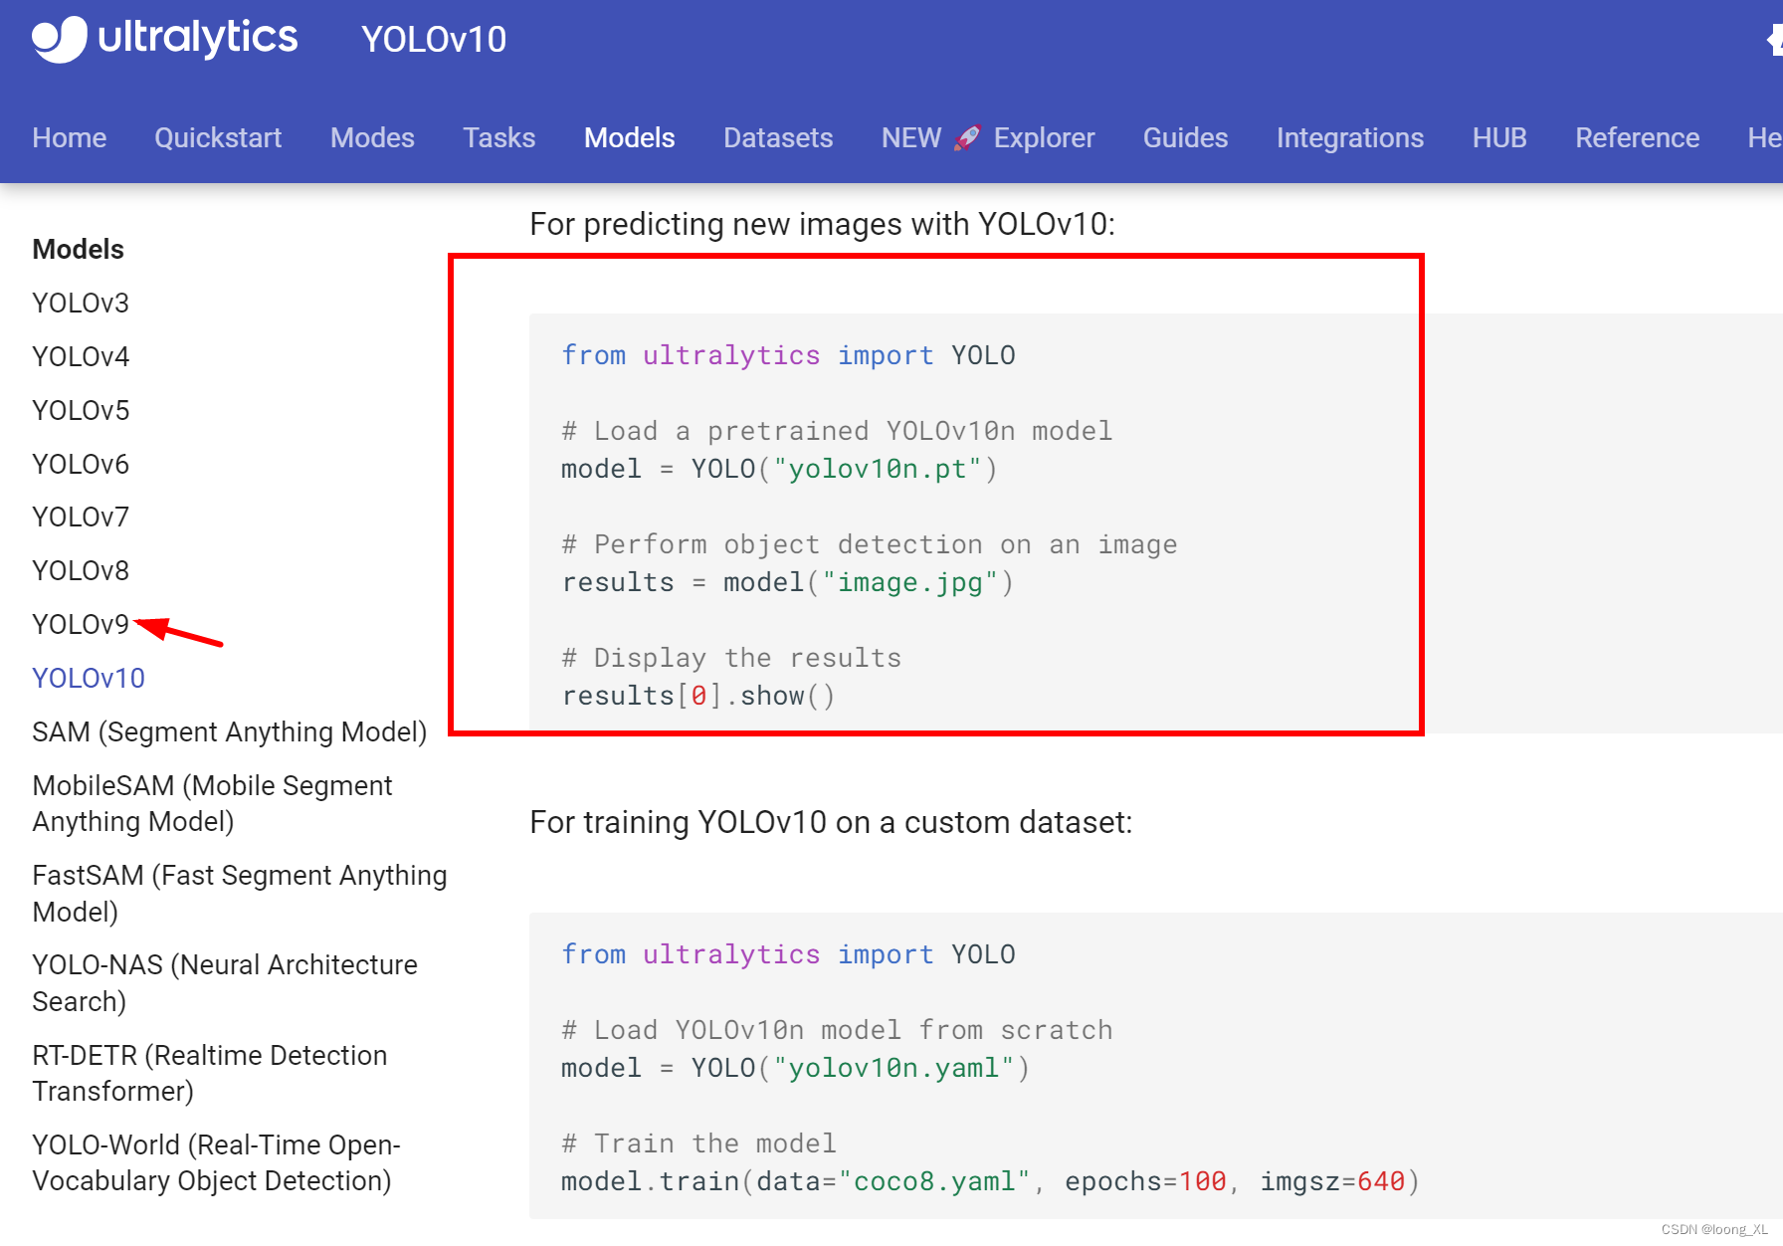The image size is (1783, 1246).
Task: Click the comment '# Train the model'
Action: tap(698, 1143)
